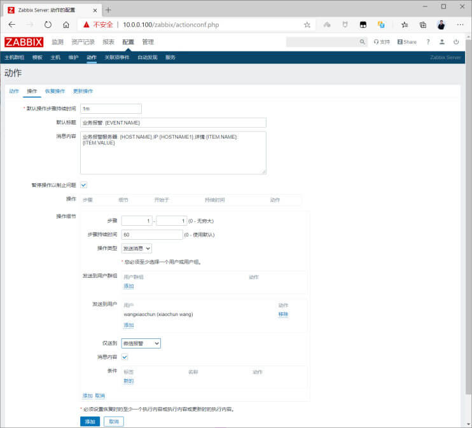The height and width of the screenshot is (428, 472).
Task: Open the 操作类型 发送消息 dropdown
Action: (137, 248)
